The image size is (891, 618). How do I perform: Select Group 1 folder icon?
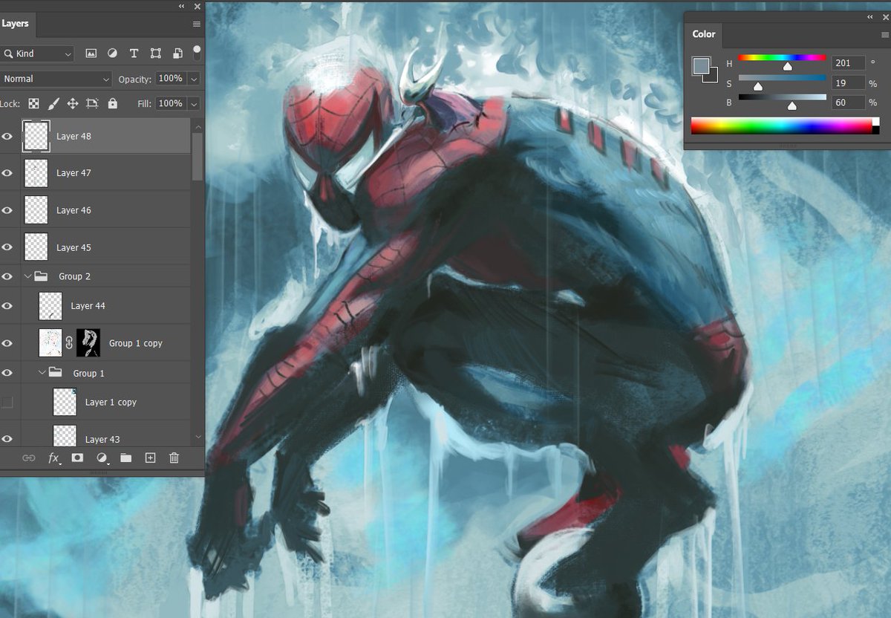(56, 373)
